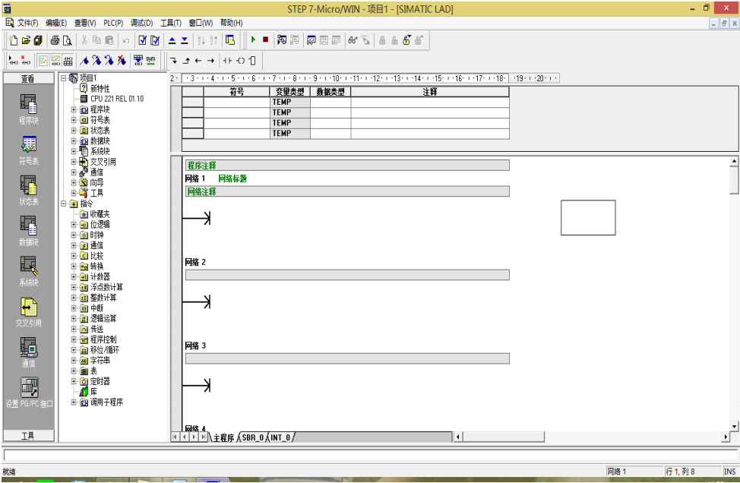Image resolution: width=740 pixels, height=483 pixels.
Task: Open the 文件(F) menu
Action: [27, 23]
